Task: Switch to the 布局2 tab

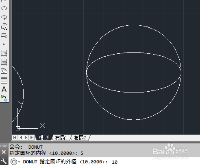Action: 80,138
